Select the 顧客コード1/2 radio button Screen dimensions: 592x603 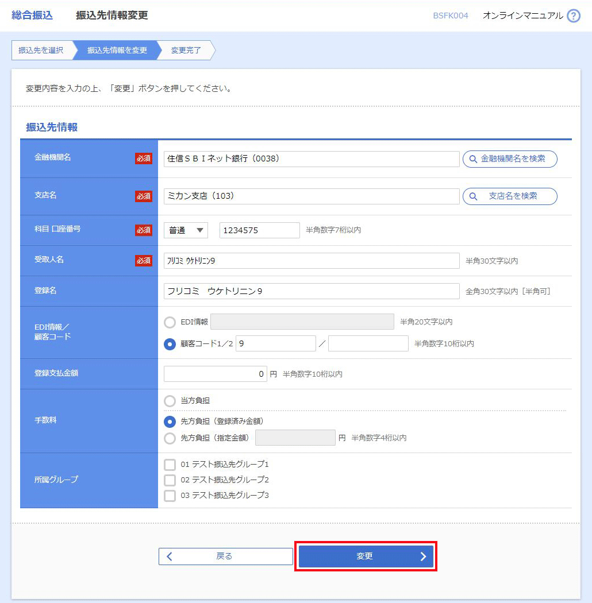(x=170, y=344)
